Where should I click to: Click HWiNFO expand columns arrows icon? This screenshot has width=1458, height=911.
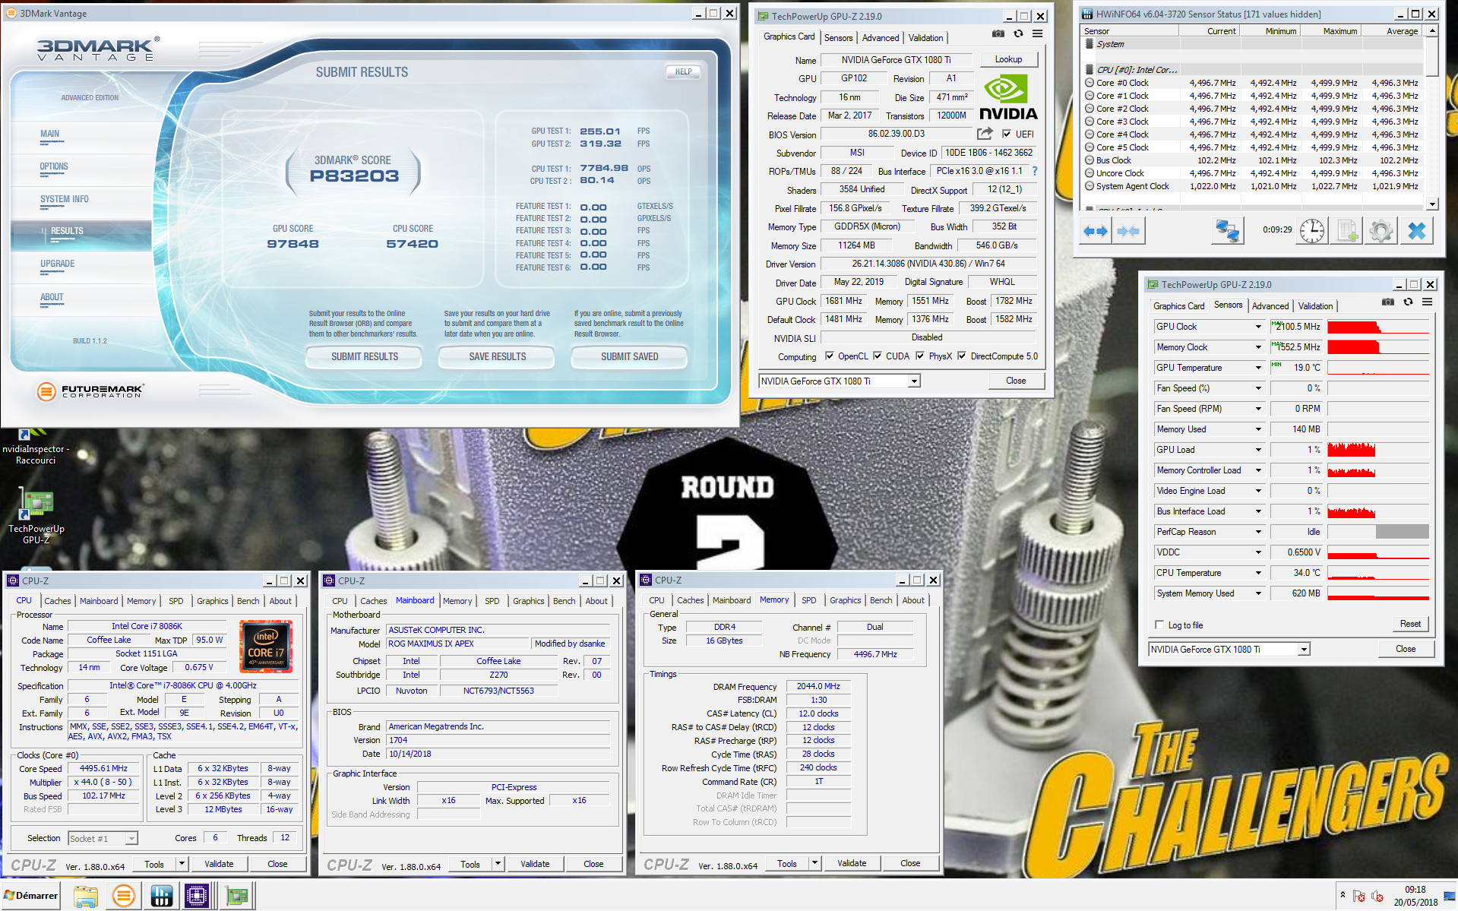point(1095,231)
